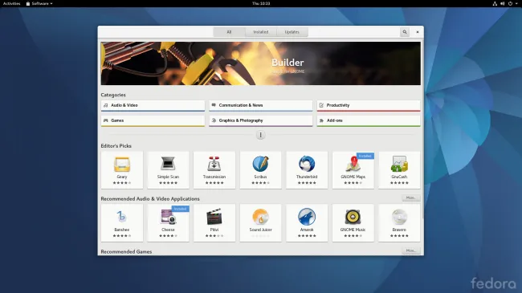Open the Cheese app tile
522x293 pixels.
coord(168,223)
